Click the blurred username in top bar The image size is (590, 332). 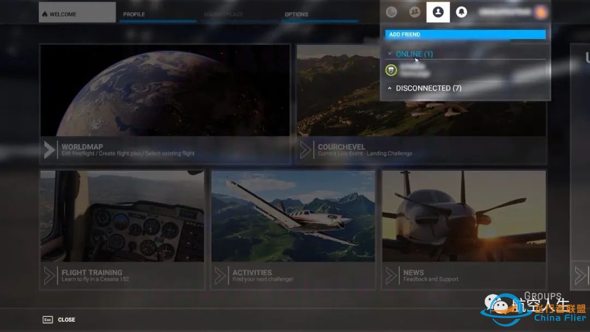coord(505,13)
